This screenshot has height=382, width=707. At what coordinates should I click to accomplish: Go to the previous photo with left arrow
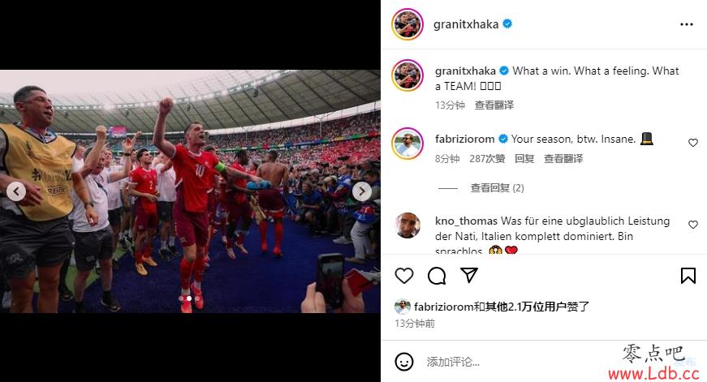point(16,191)
